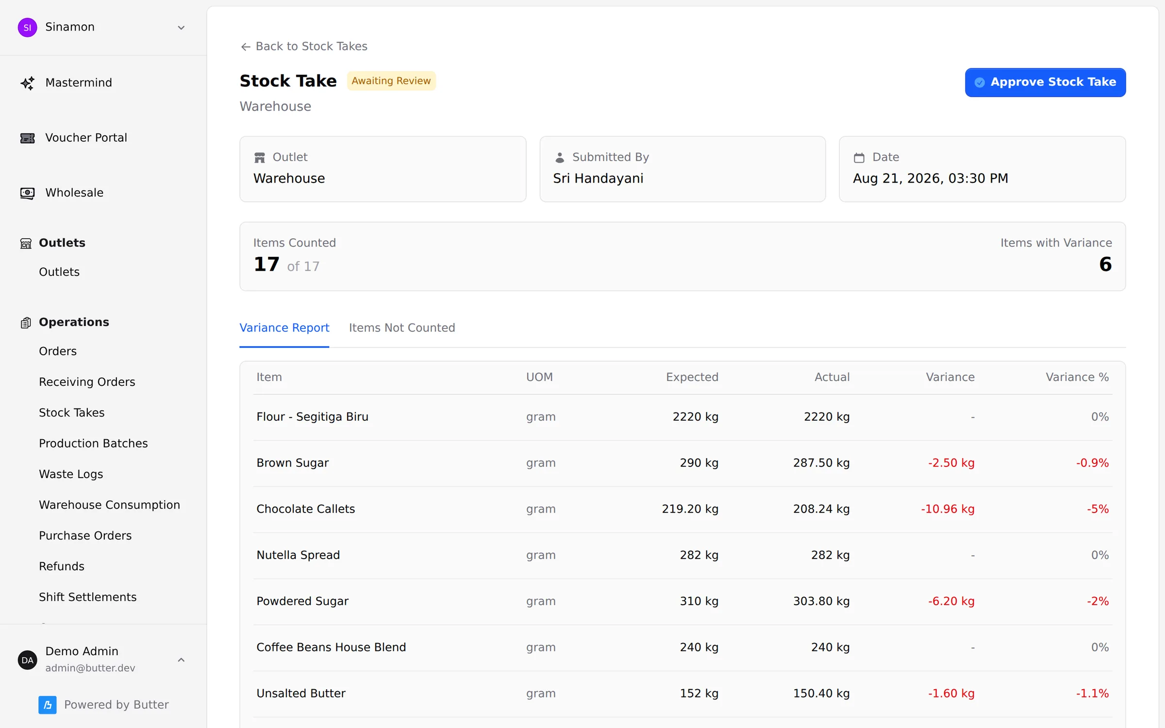Open Warehouse Consumption page
Image resolution: width=1165 pixels, height=728 pixels.
pos(109,505)
